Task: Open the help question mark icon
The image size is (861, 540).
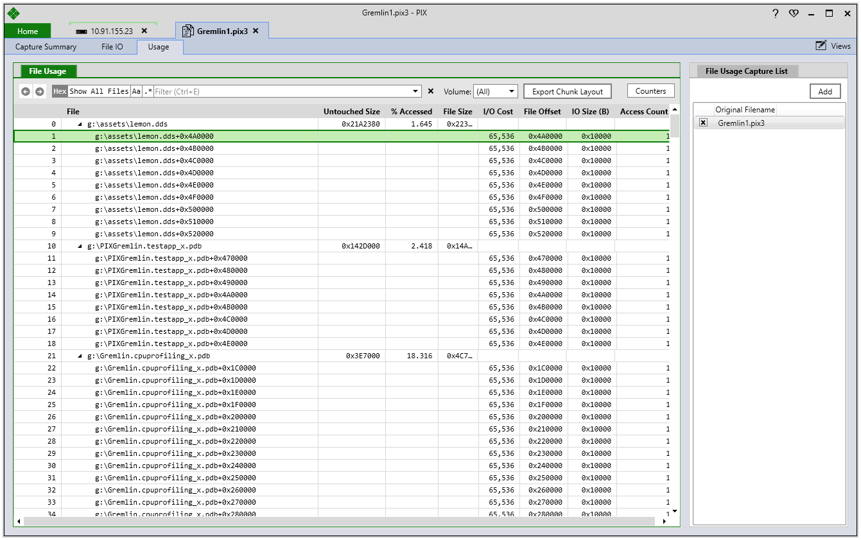Action: (776, 13)
